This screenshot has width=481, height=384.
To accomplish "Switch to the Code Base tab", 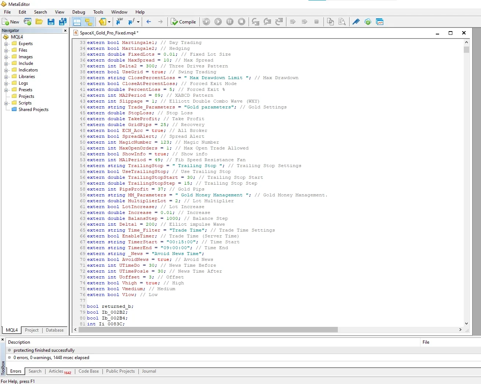I will pos(88,371).
